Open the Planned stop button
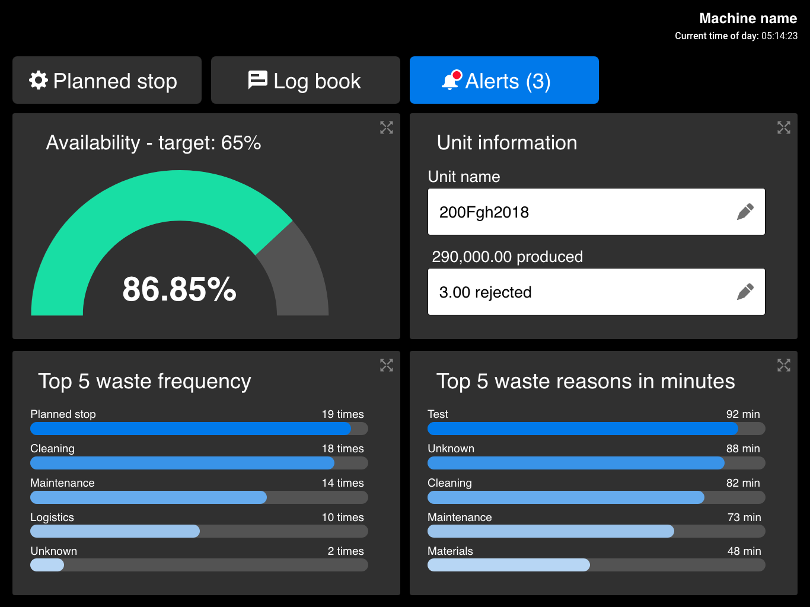Screen dimensions: 810x607 tap(107, 80)
